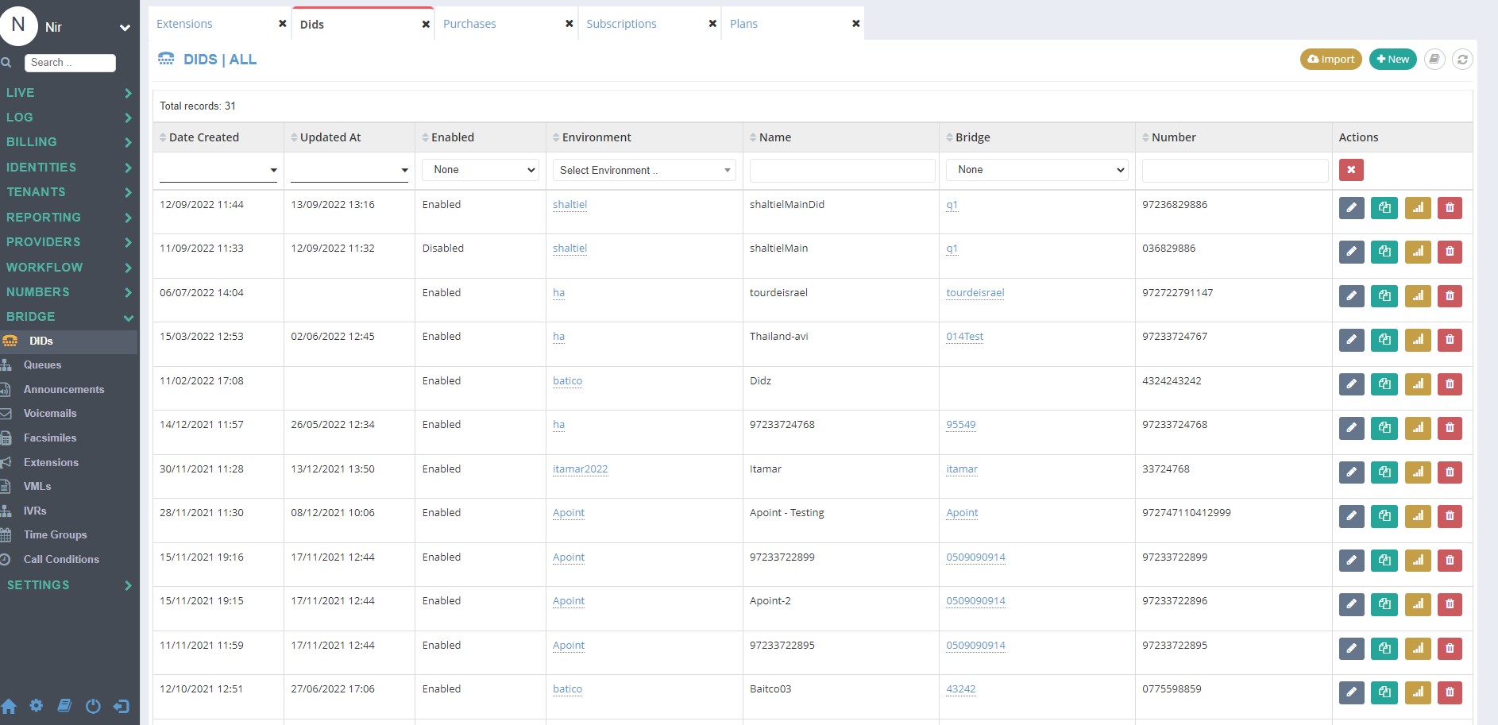This screenshot has width=1498, height=725.
Task: Edit the Apoint - Testing DID row
Action: tap(1351, 516)
